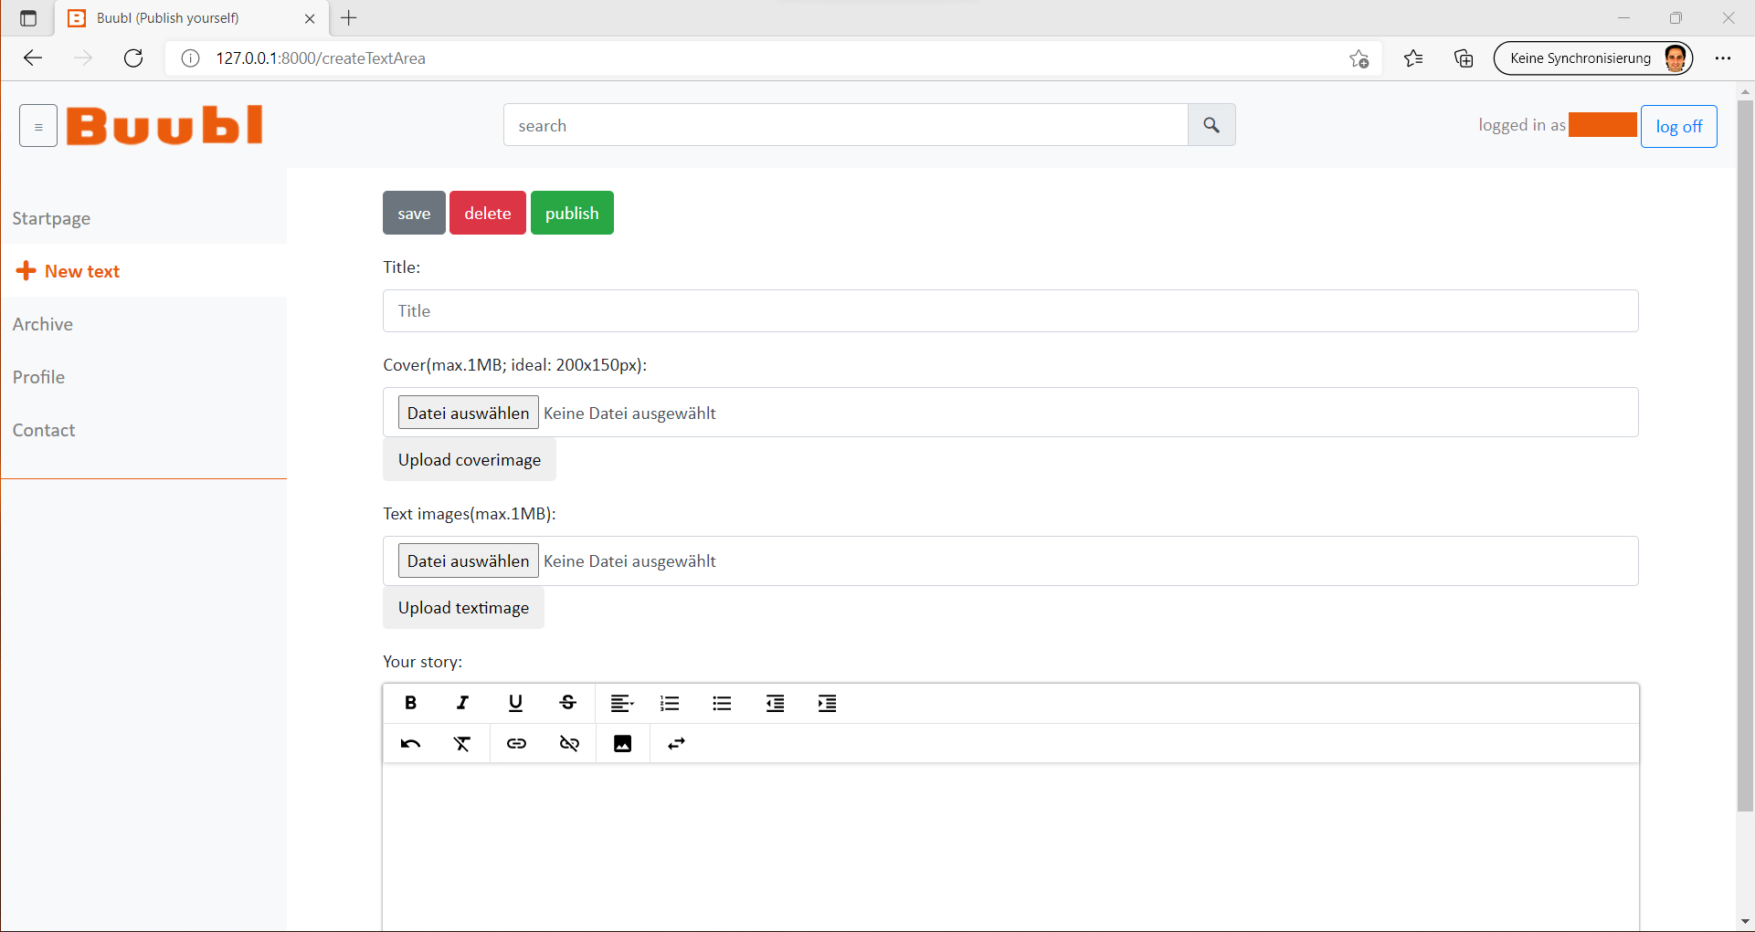This screenshot has width=1755, height=932.
Task: Toggle italic formatting in story editor
Action: point(462,703)
